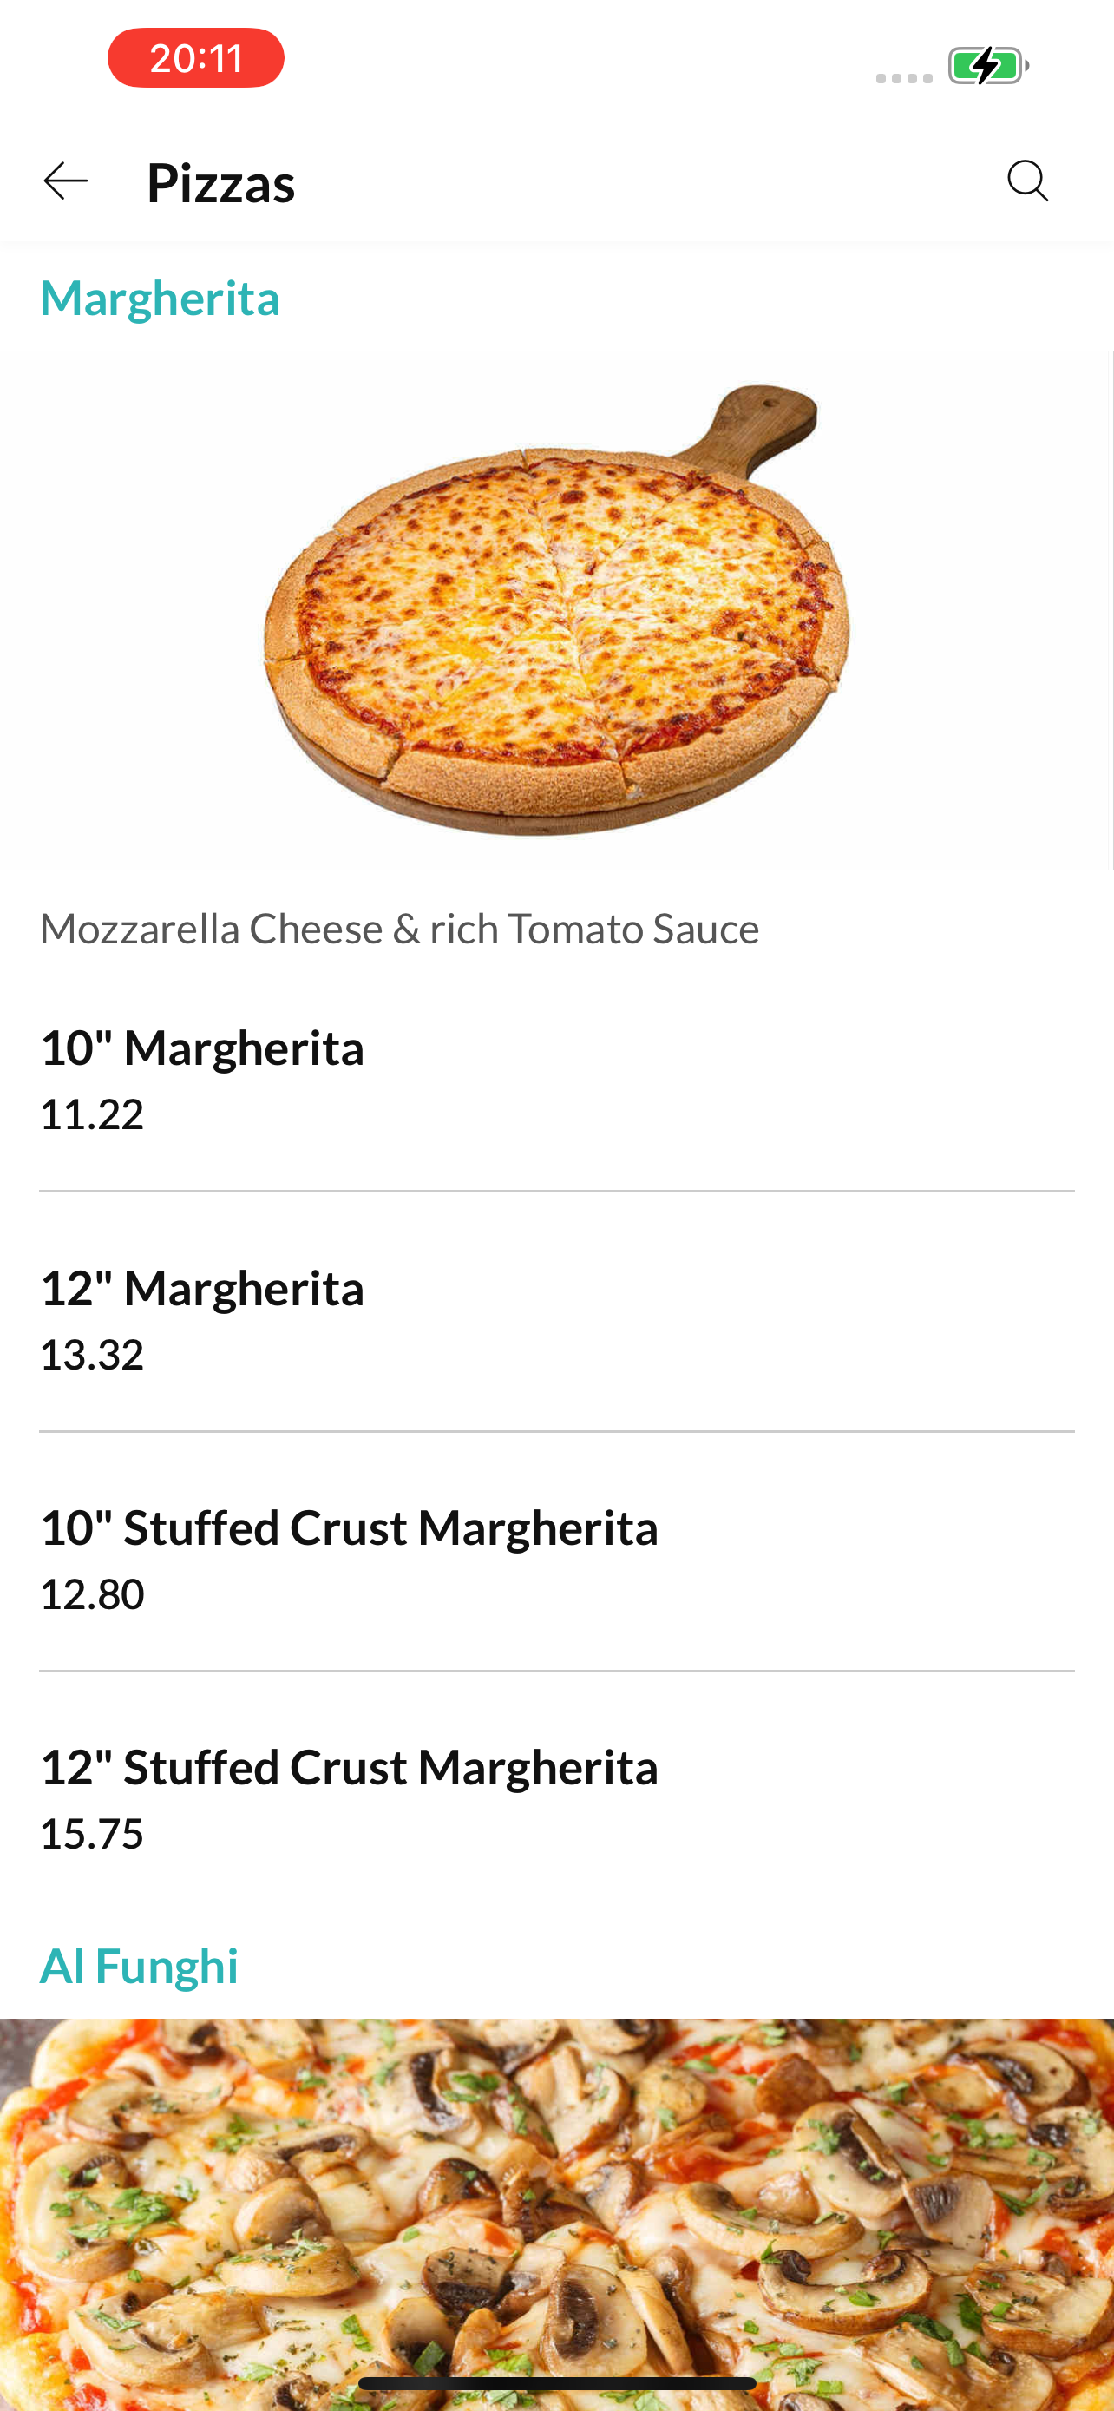Open the Al Funghi mushroom pizza photo
This screenshot has width=1114, height=2411.
click(x=556, y=2215)
